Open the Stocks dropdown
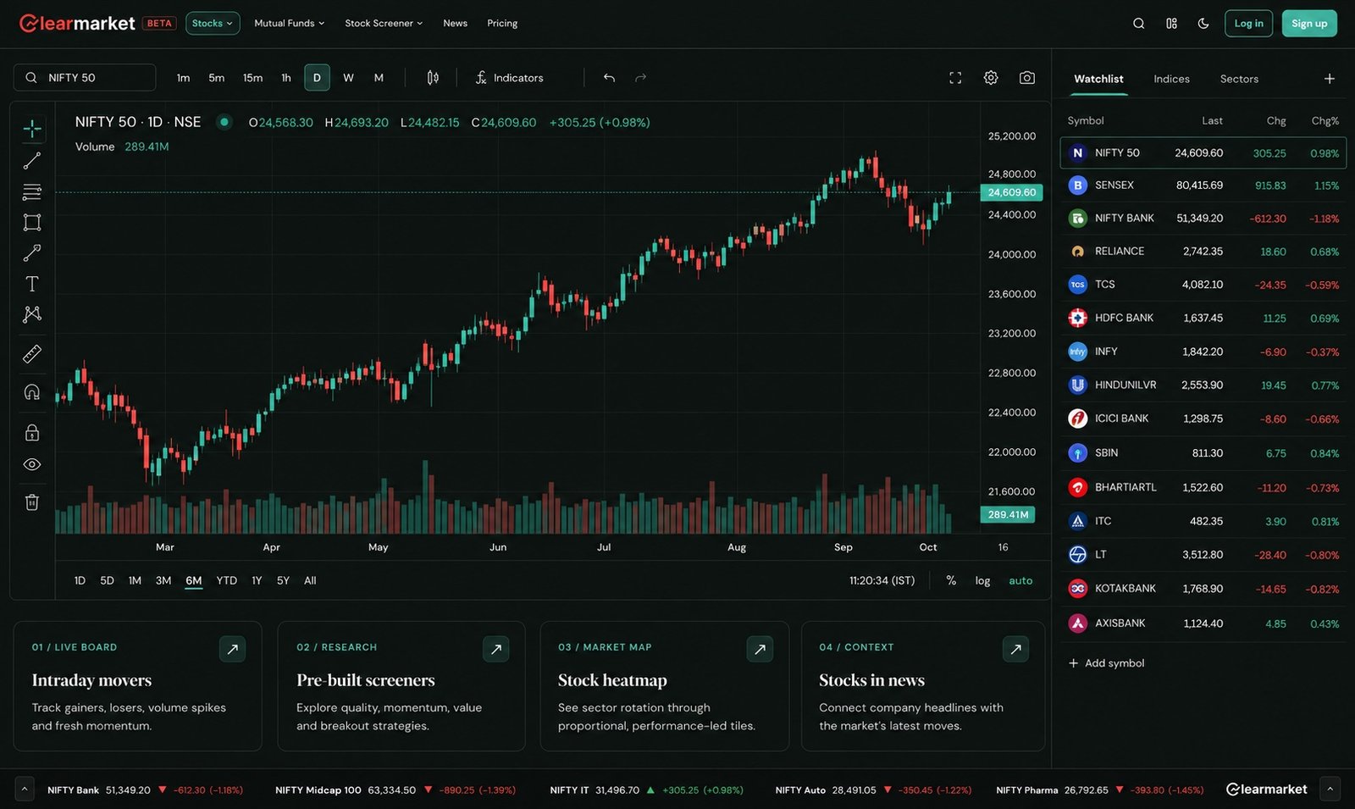 tap(213, 24)
